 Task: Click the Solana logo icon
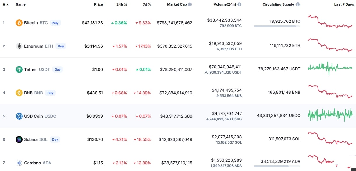[19, 139]
